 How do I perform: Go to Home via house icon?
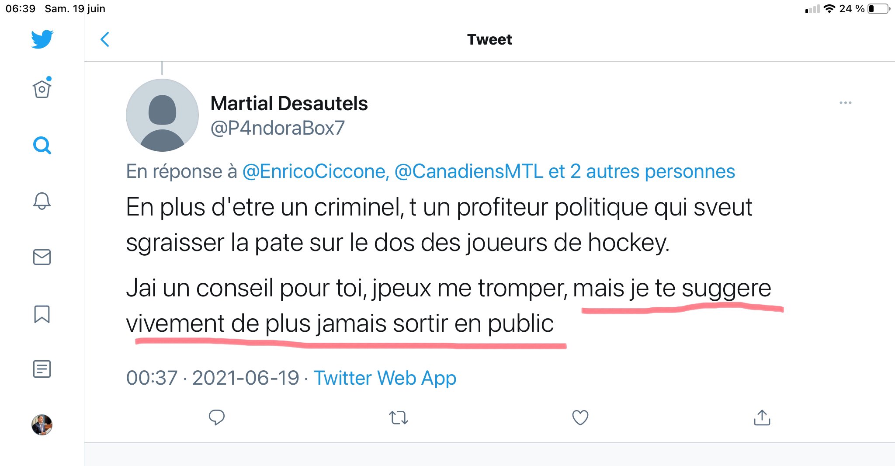click(x=42, y=89)
